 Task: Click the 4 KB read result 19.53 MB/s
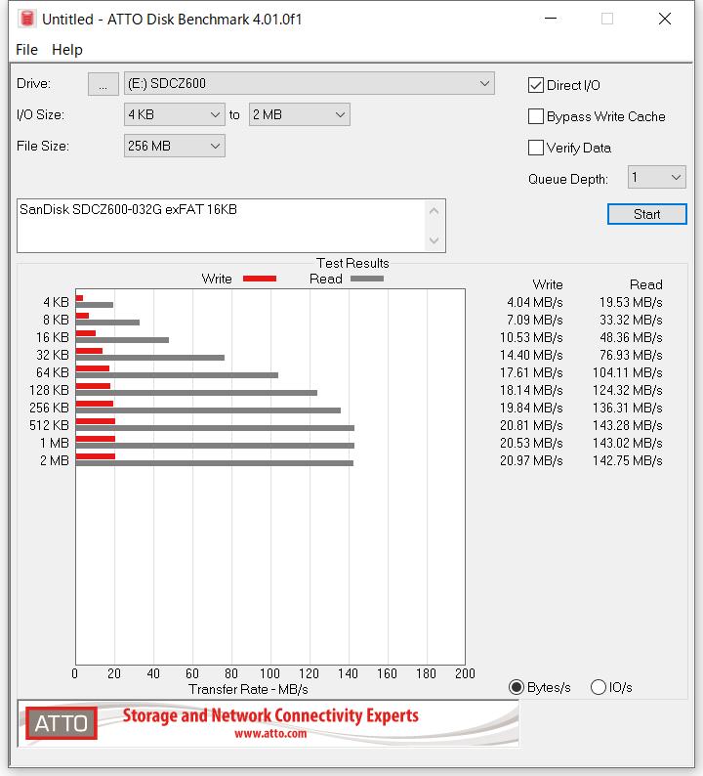coord(631,302)
